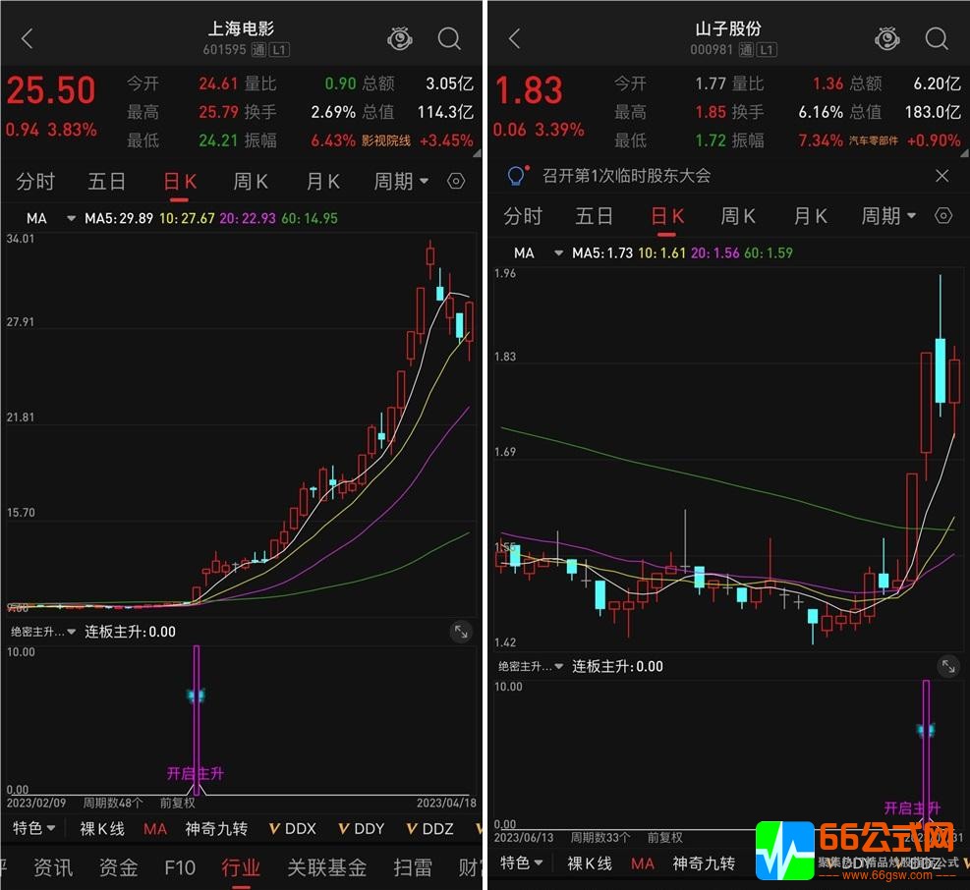
Task: Select 神奇九转 on 山子股份 indicator bar
Action: (704, 863)
